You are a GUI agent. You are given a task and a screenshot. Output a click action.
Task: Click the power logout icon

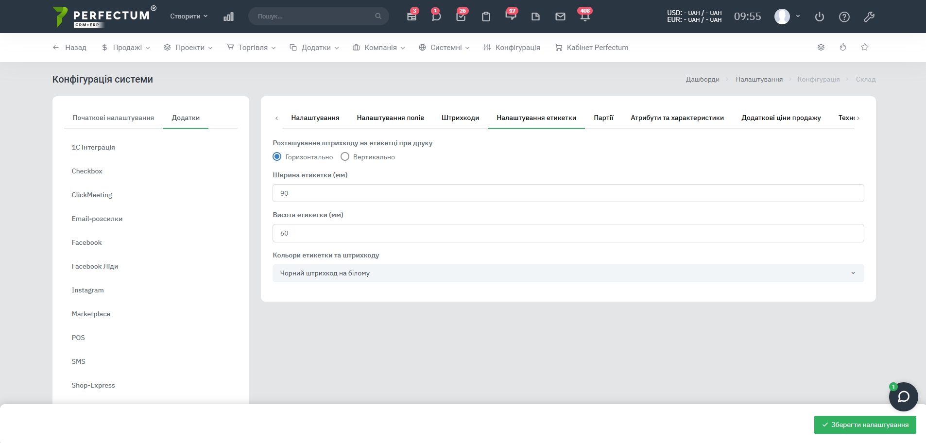[819, 17]
